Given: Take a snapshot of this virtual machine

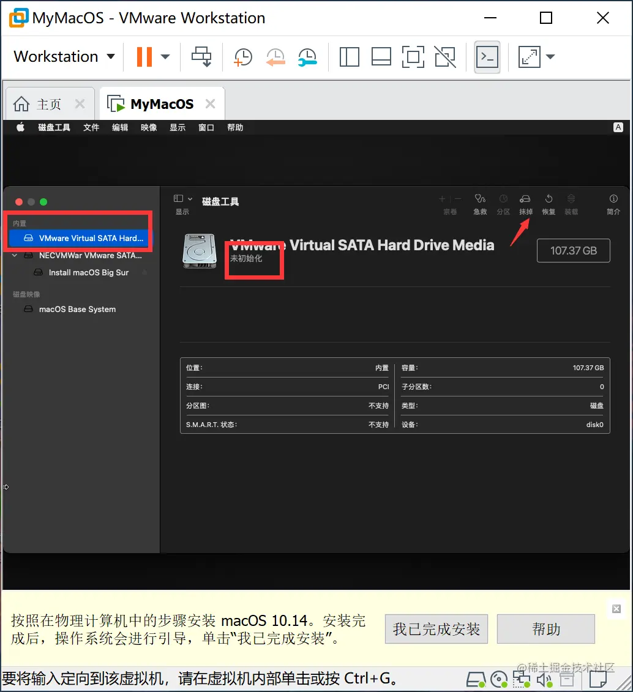Looking at the screenshot, I should 243,57.
